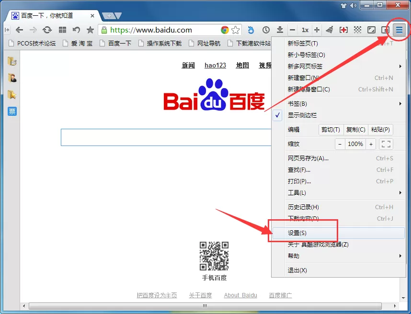Image resolution: width=411 pixels, height=314 pixels.
Task: Click the back navigation arrow
Action: pos(19,30)
